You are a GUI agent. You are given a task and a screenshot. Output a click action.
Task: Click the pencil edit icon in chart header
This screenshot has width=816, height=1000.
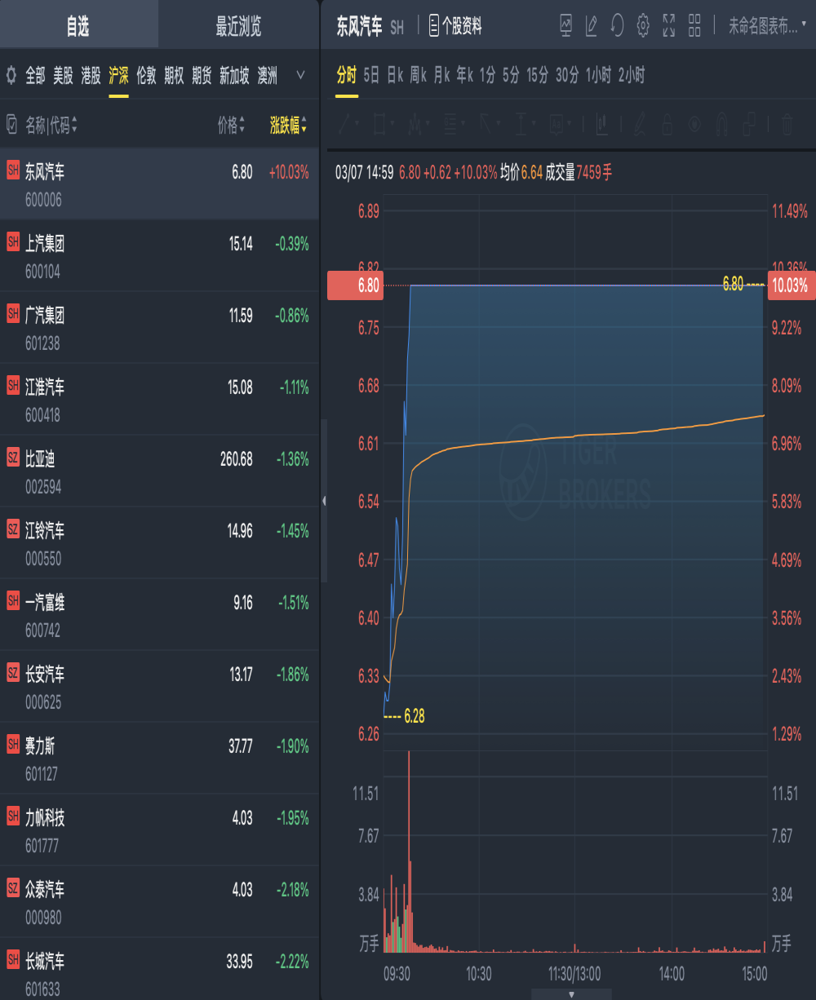tap(592, 25)
